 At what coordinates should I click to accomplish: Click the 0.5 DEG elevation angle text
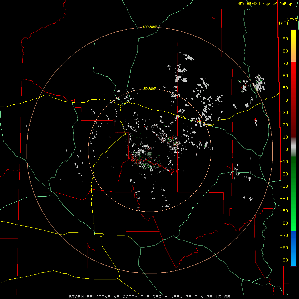click(151, 297)
